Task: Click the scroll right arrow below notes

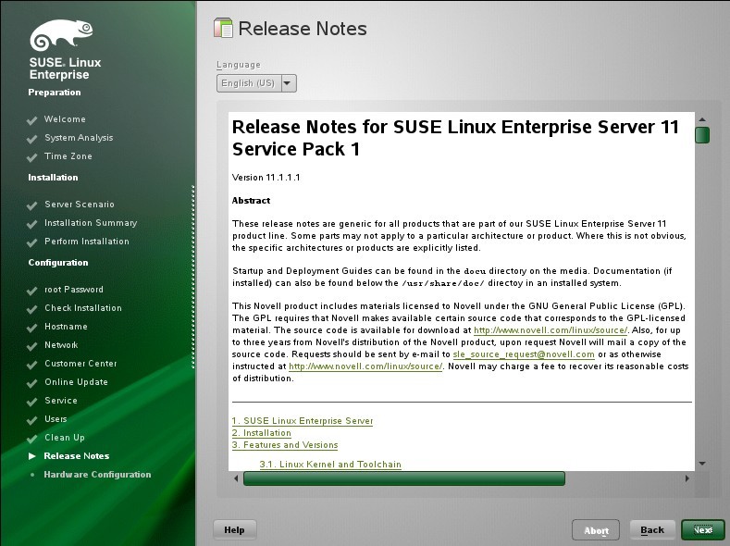Action: click(x=687, y=478)
